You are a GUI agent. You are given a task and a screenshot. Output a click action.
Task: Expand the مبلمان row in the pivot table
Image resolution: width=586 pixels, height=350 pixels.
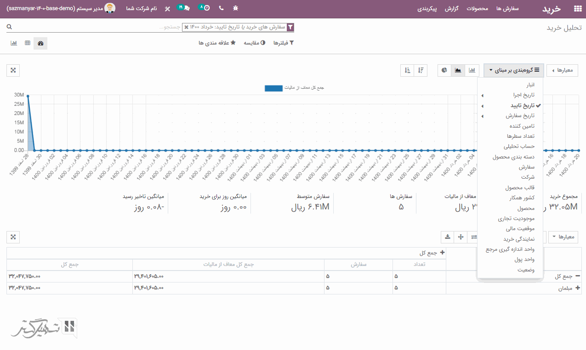(x=578, y=288)
